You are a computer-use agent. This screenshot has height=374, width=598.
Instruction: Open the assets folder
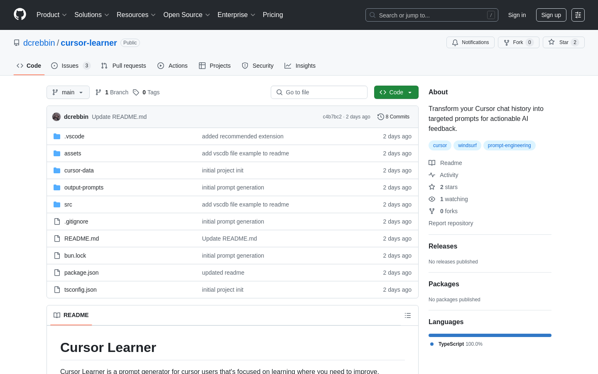tap(73, 153)
